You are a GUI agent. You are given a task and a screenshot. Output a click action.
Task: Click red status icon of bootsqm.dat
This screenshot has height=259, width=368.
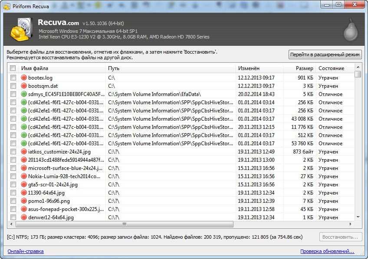tap(24, 86)
